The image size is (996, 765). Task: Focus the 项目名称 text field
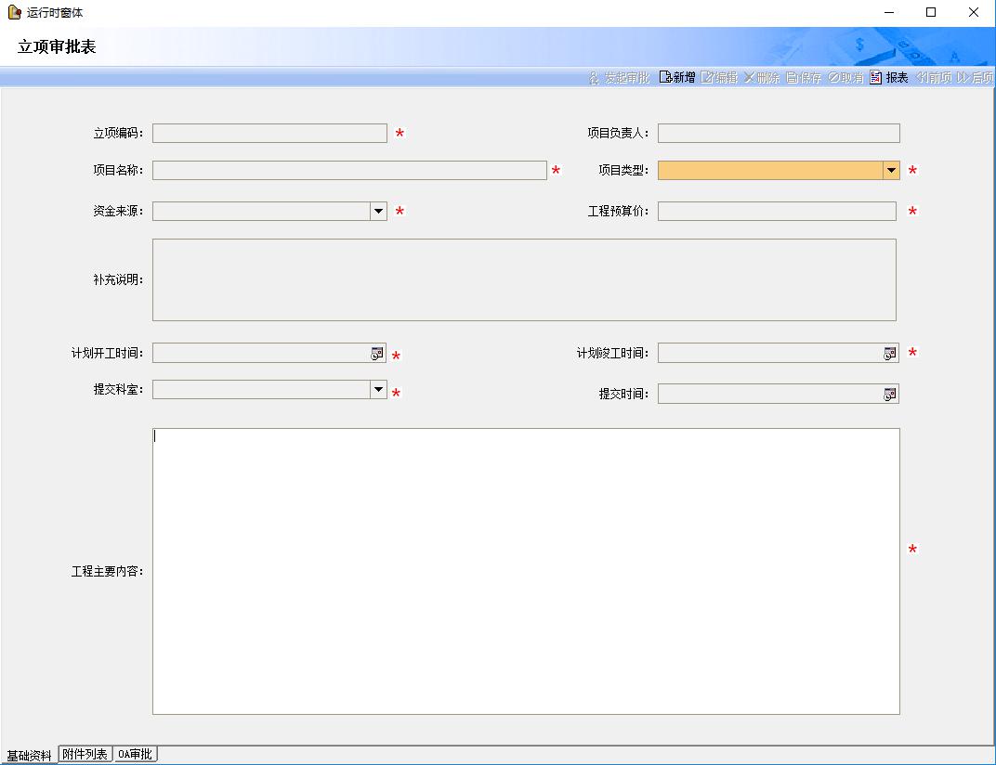click(349, 171)
